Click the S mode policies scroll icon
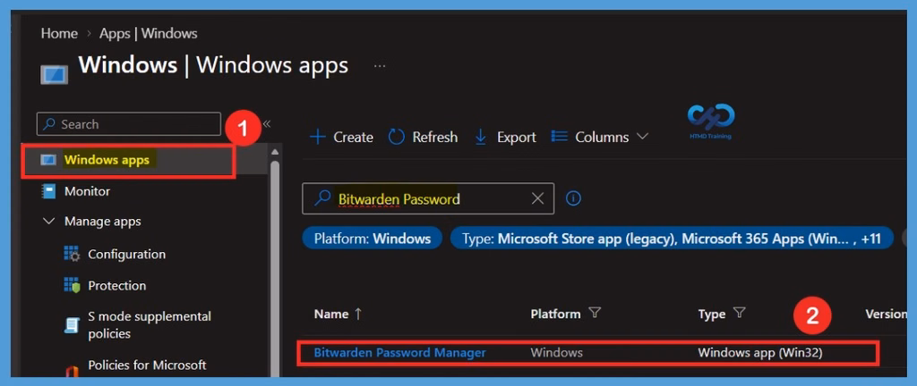The image size is (917, 386). coord(72,325)
